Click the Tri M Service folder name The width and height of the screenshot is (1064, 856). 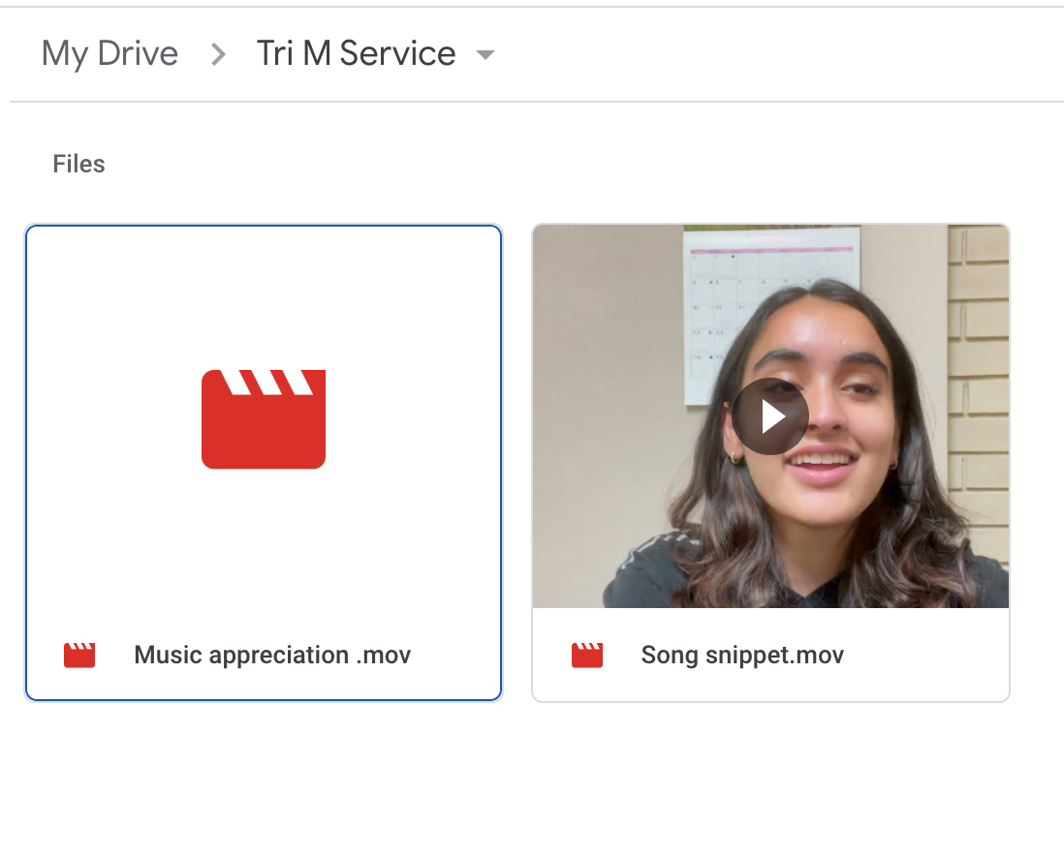[356, 53]
